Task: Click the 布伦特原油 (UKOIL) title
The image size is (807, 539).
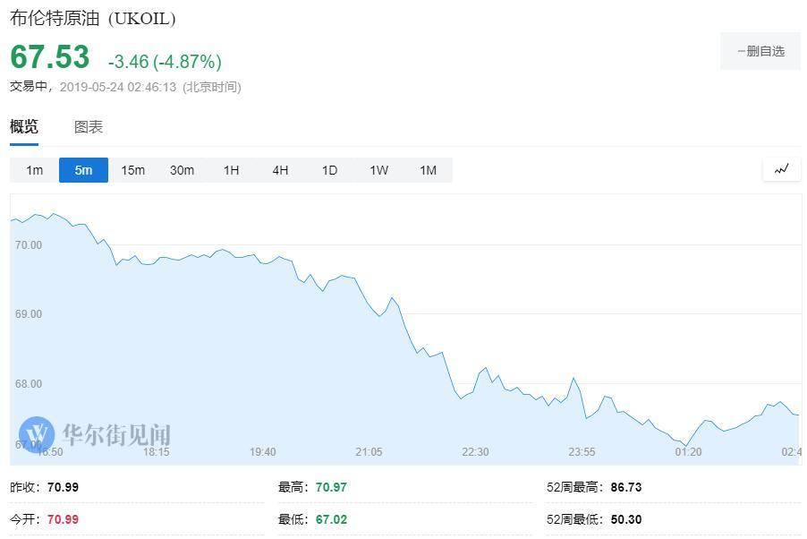Action: coord(93,18)
